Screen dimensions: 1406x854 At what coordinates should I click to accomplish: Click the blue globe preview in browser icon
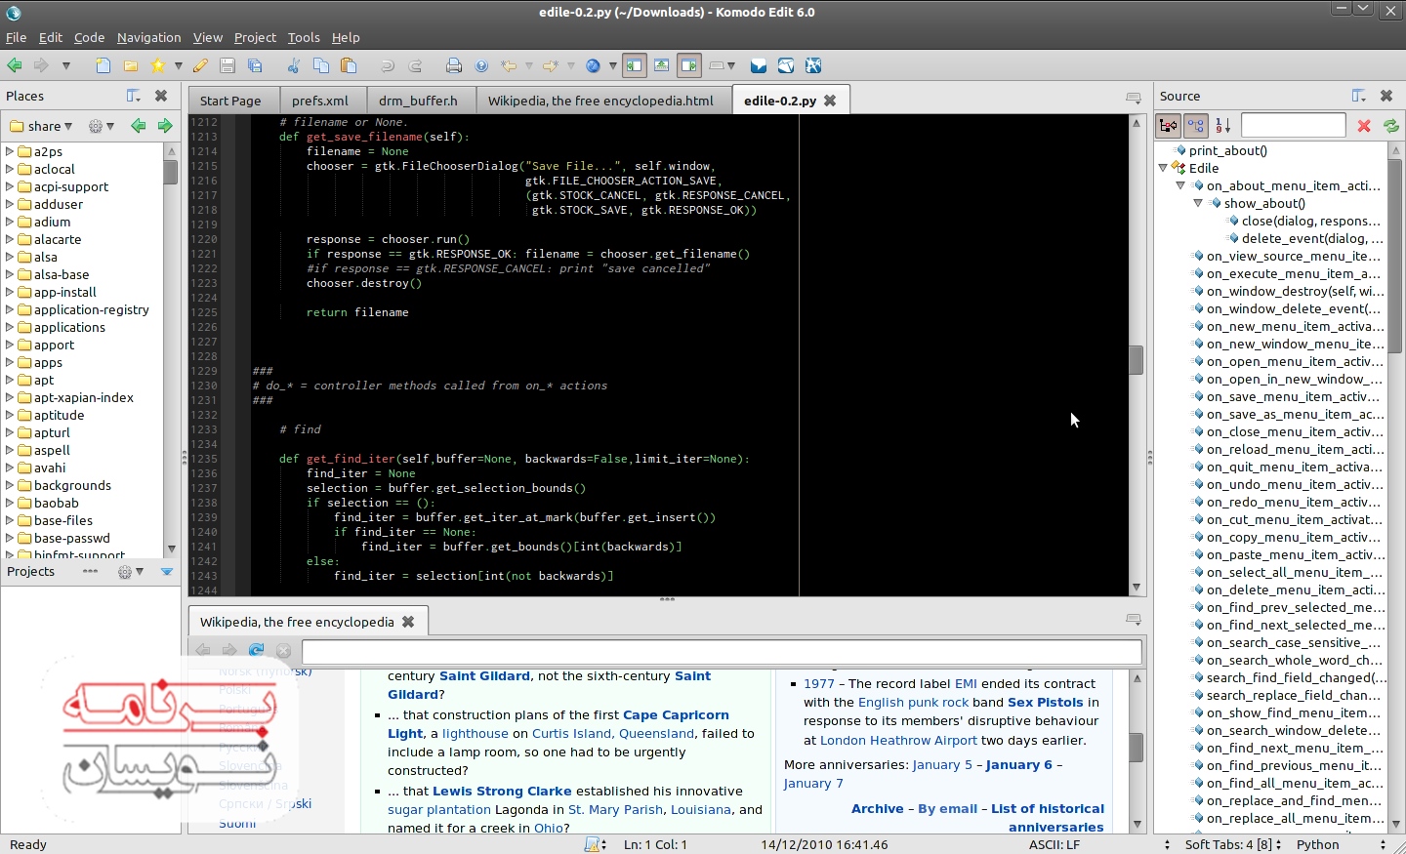tap(593, 65)
